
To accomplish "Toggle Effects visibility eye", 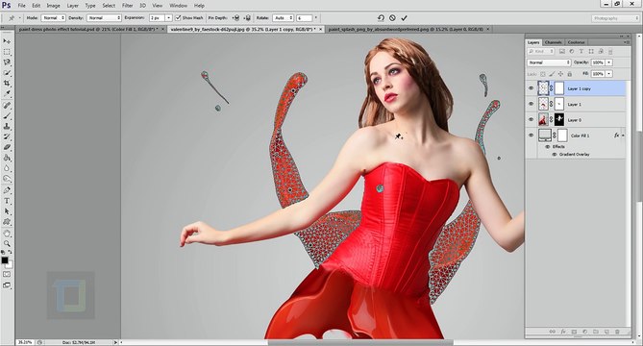I will [x=547, y=146].
